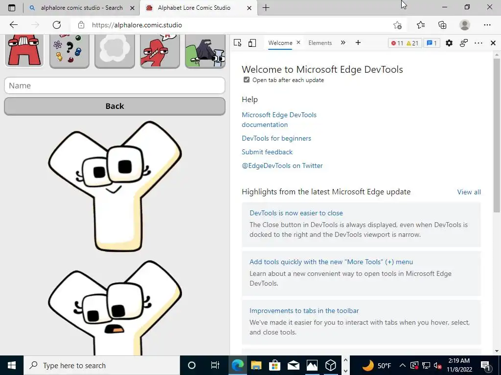Open Task View on the taskbar

[x=215, y=365]
